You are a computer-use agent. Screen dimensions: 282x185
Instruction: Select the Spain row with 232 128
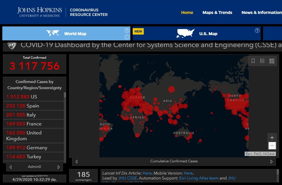pyautogui.click(x=34, y=106)
